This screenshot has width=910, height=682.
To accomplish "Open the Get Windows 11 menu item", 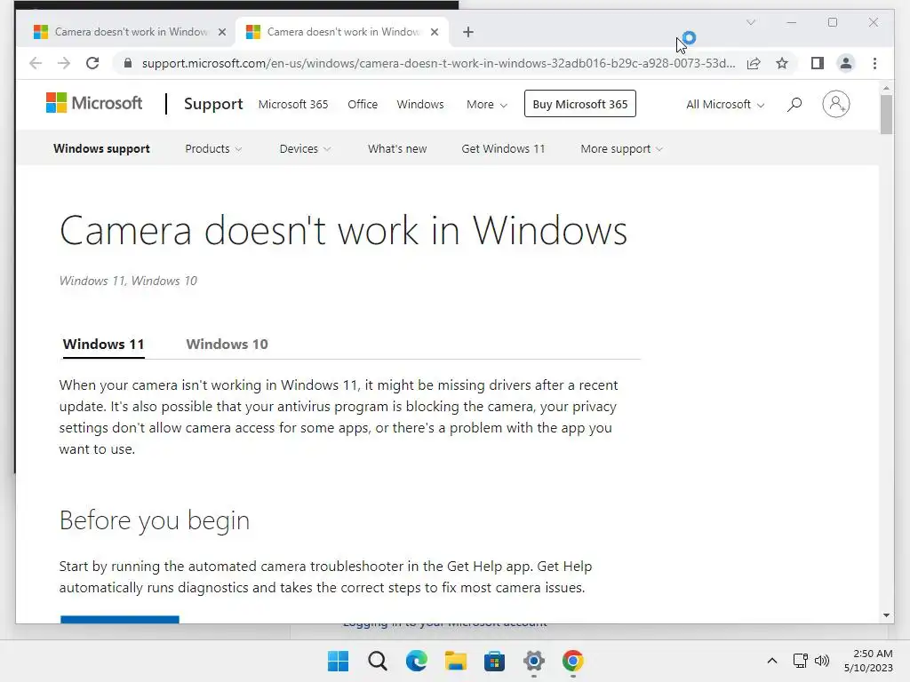I will (503, 148).
